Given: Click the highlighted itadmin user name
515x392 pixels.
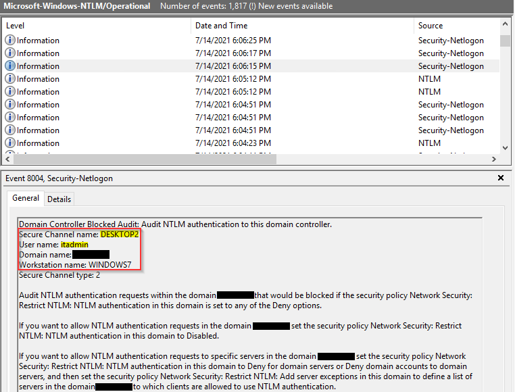Looking at the screenshot, I should coord(74,245).
